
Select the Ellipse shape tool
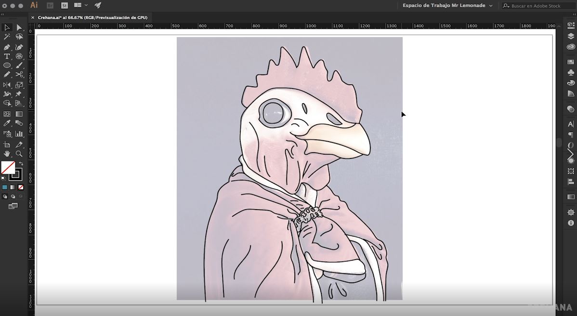point(7,66)
